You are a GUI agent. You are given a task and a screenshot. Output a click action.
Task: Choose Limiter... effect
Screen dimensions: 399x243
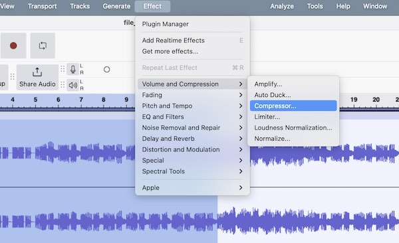pos(293,117)
